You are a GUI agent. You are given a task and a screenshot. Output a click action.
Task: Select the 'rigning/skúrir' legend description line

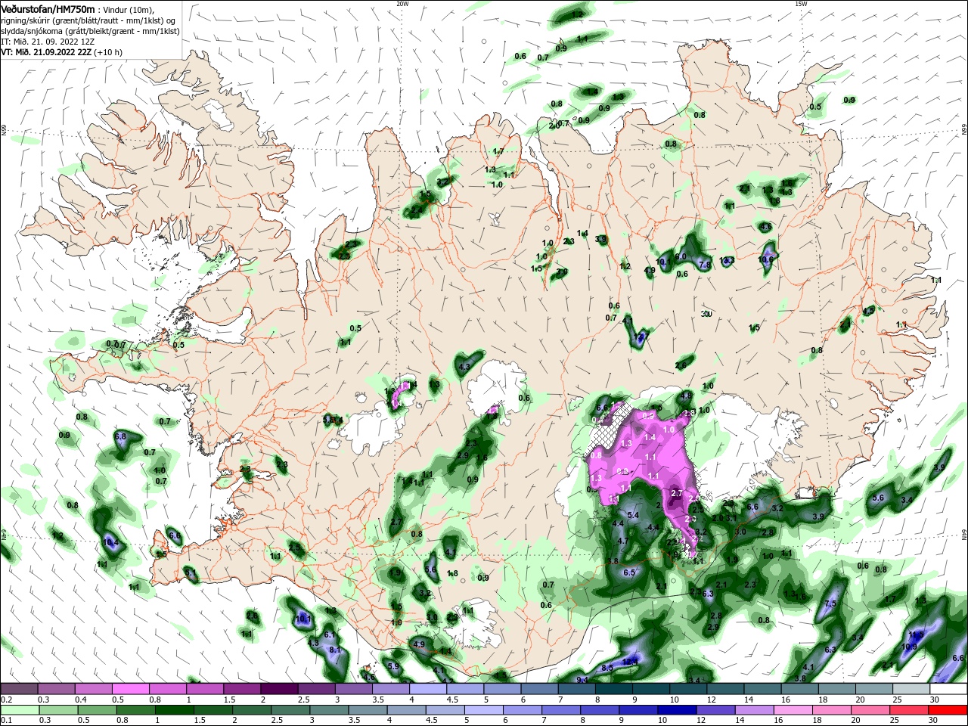(88, 20)
